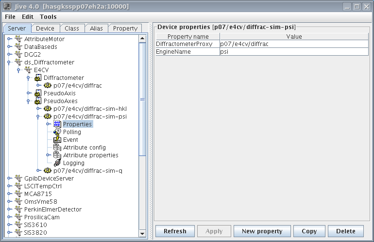The height and width of the screenshot is (242, 374).
Task: Click the DGG2 server icon
Action: click(x=18, y=54)
